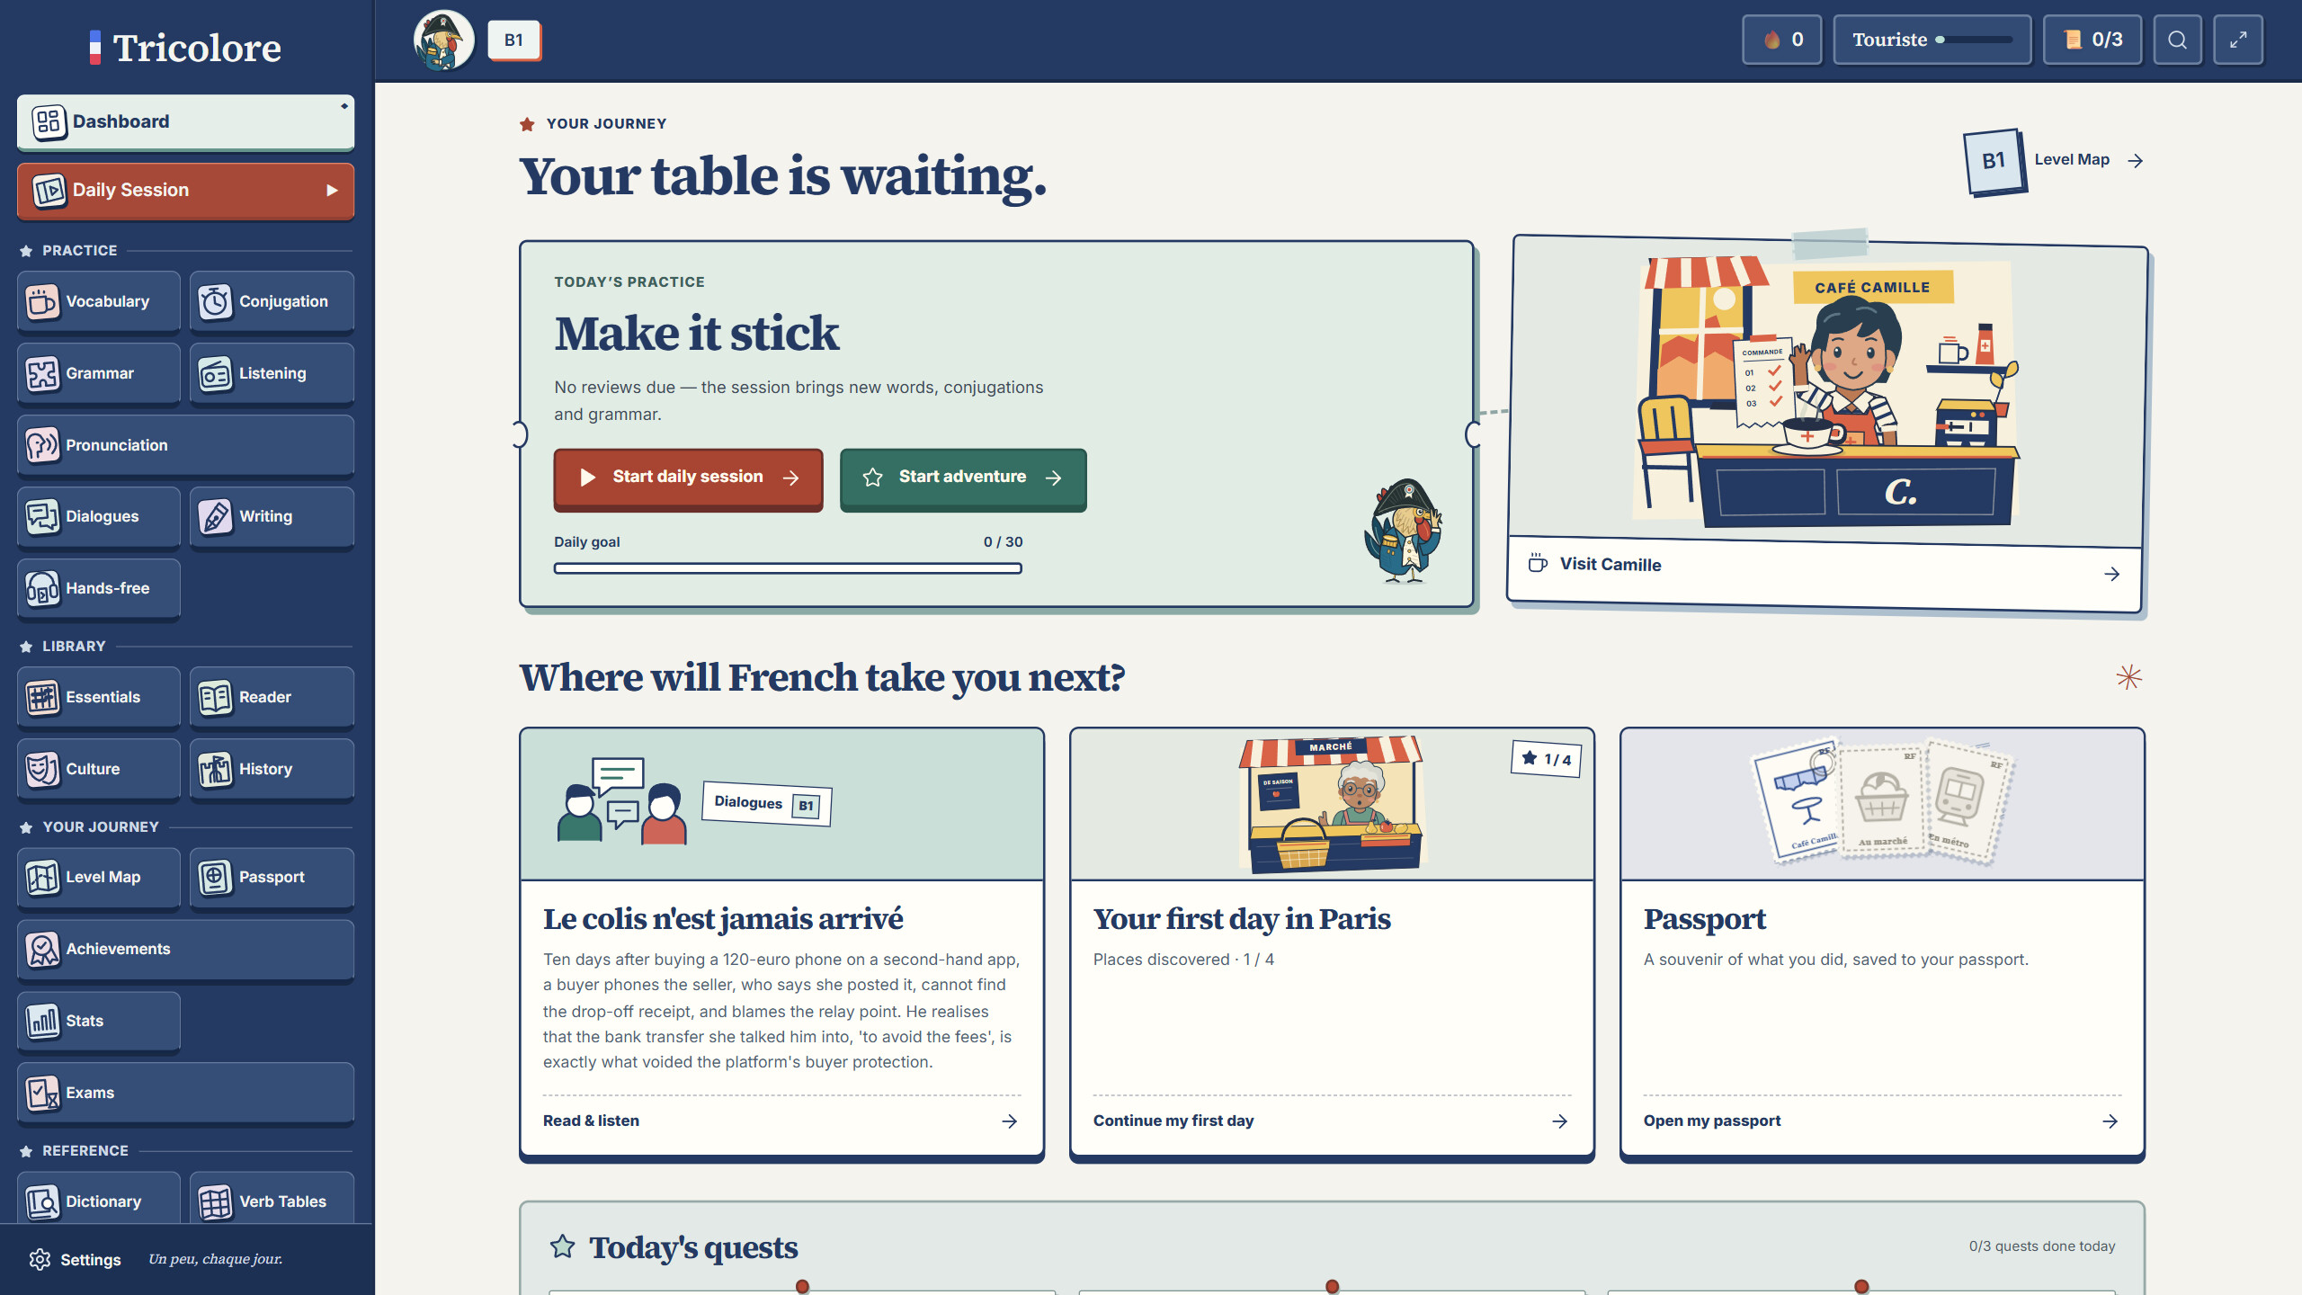The image size is (2302, 1295).
Task: Click the Touriste rank progress bar
Action: (x=1976, y=40)
